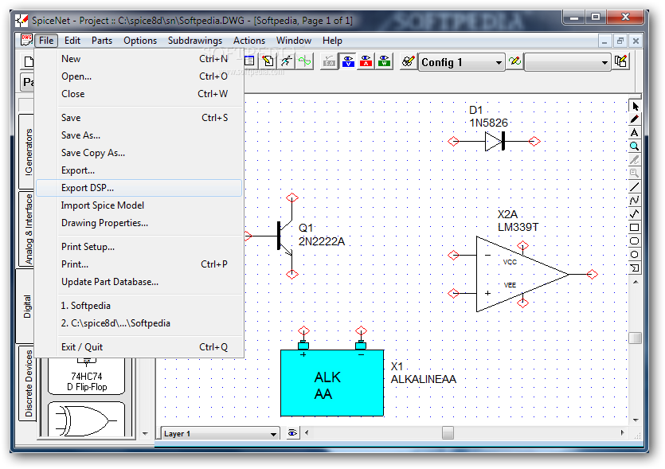The image size is (665, 469).
Task: Click the green squiggle test setup icon
Action: click(x=514, y=61)
